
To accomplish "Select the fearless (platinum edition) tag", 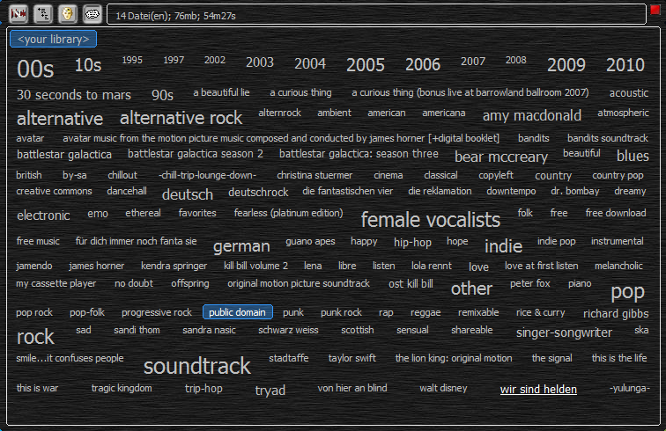I will point(288,213).
